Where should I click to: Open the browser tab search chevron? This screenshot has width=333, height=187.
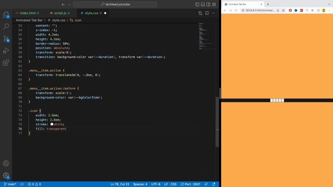click(329, 4)
